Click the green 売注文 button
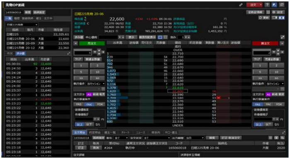The image size is (290, 159). [92, 43]
